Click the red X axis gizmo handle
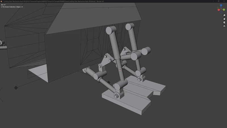227x128 pixels. pyautogui.click(x=219, y=10)
